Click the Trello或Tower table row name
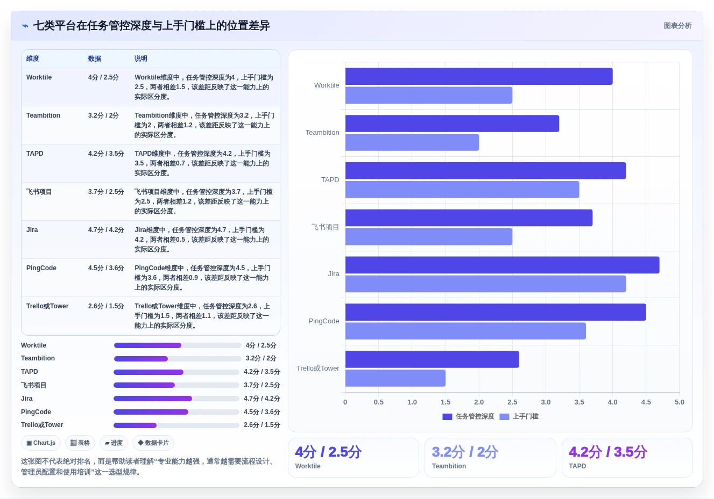 (47, 306)
